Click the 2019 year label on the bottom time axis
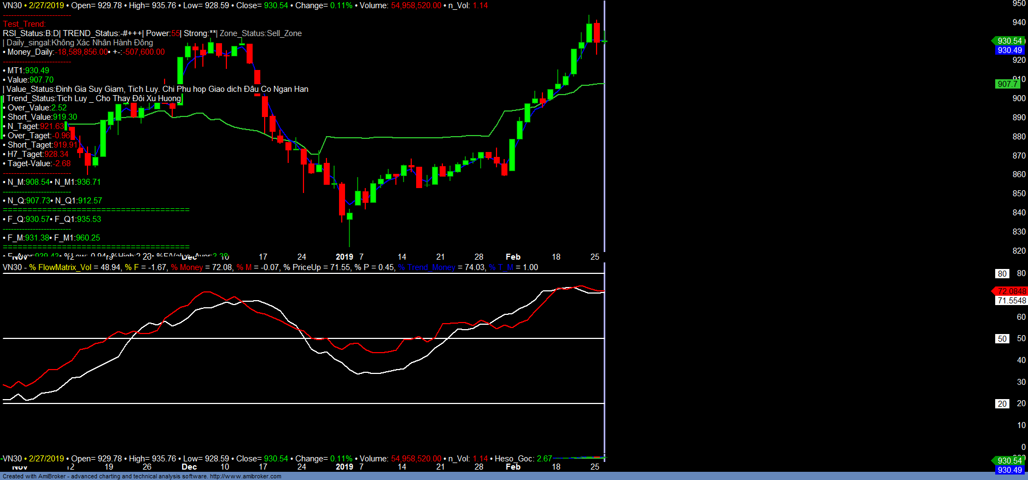Viewport: 1028px width, 480px height. click(x=344, y=467)
